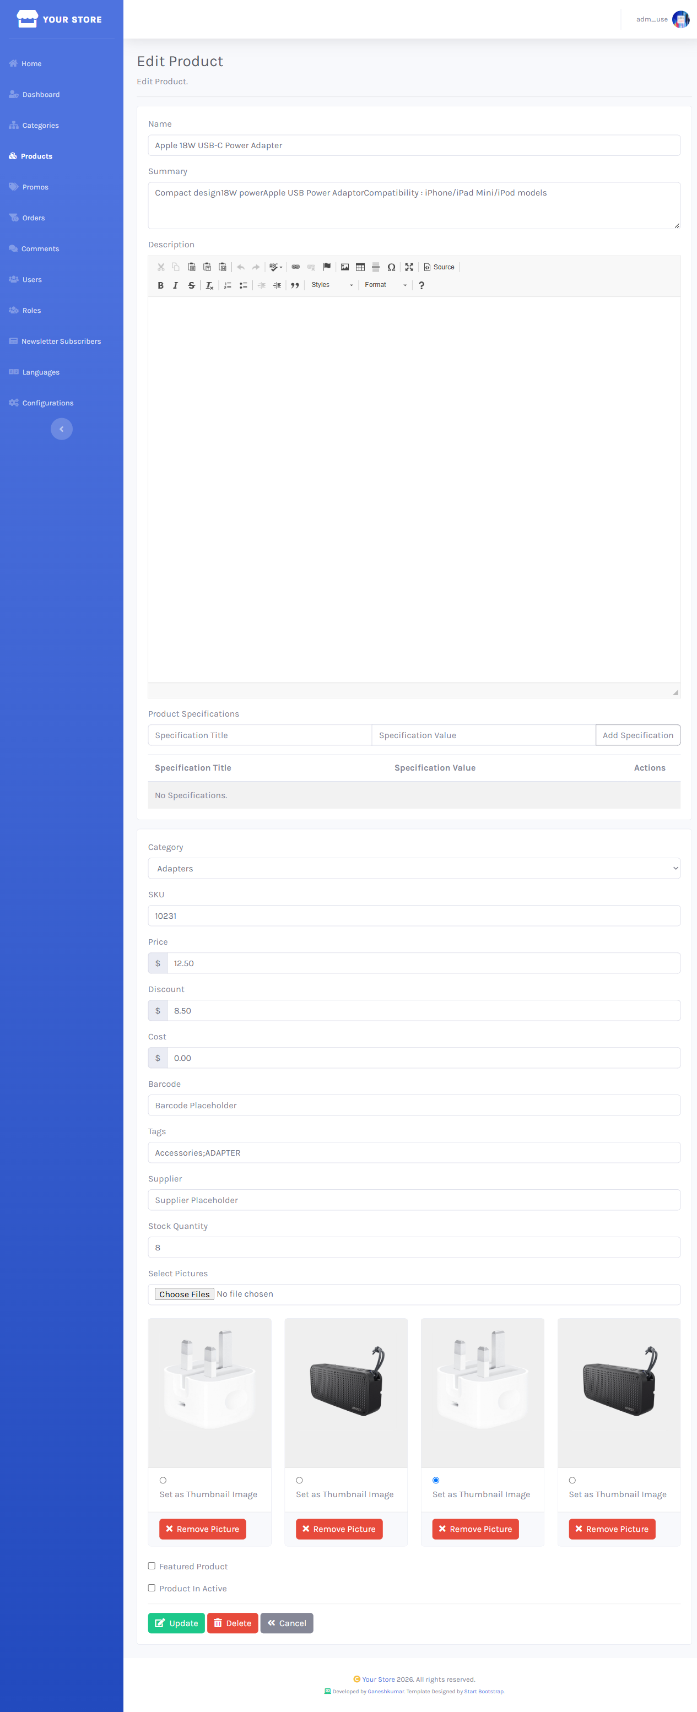Open the Format dropdown
This screenshot has height=1712, width=697.
click(386, 285)
